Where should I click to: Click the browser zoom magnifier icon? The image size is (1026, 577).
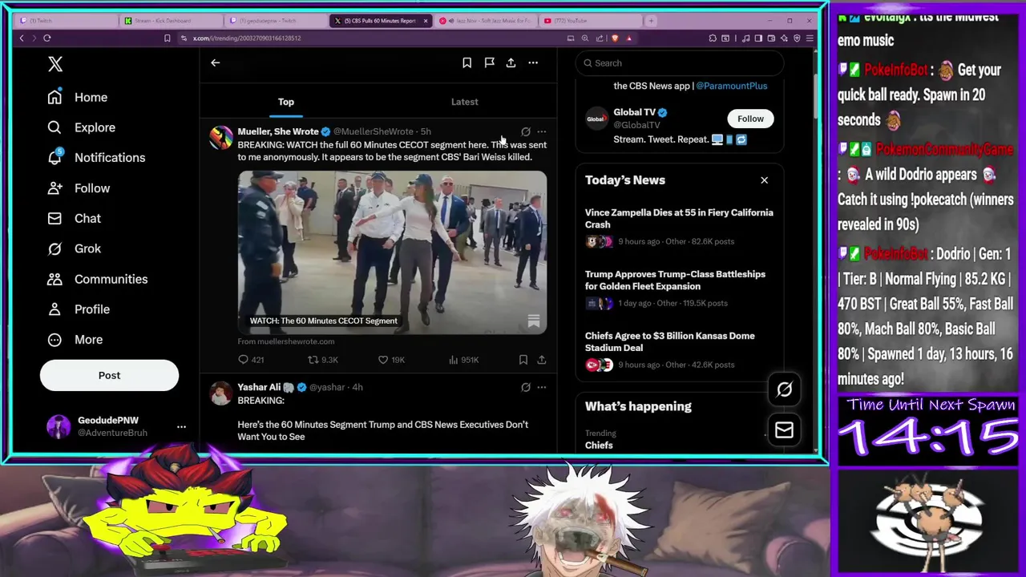[x=585, y=38]
